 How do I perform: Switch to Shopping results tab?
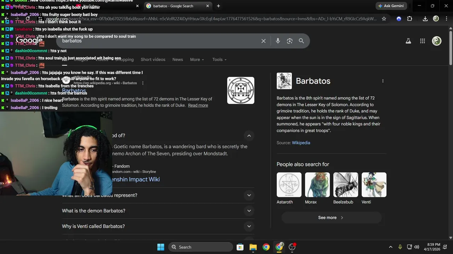pyautogui.click(x=124, y=60)
